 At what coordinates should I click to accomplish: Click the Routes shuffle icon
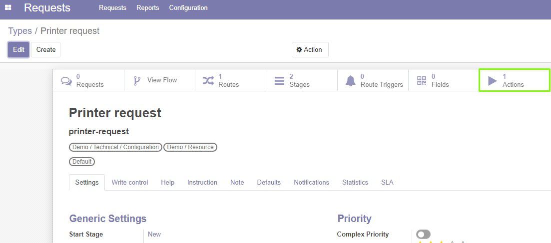click(208, 81)
